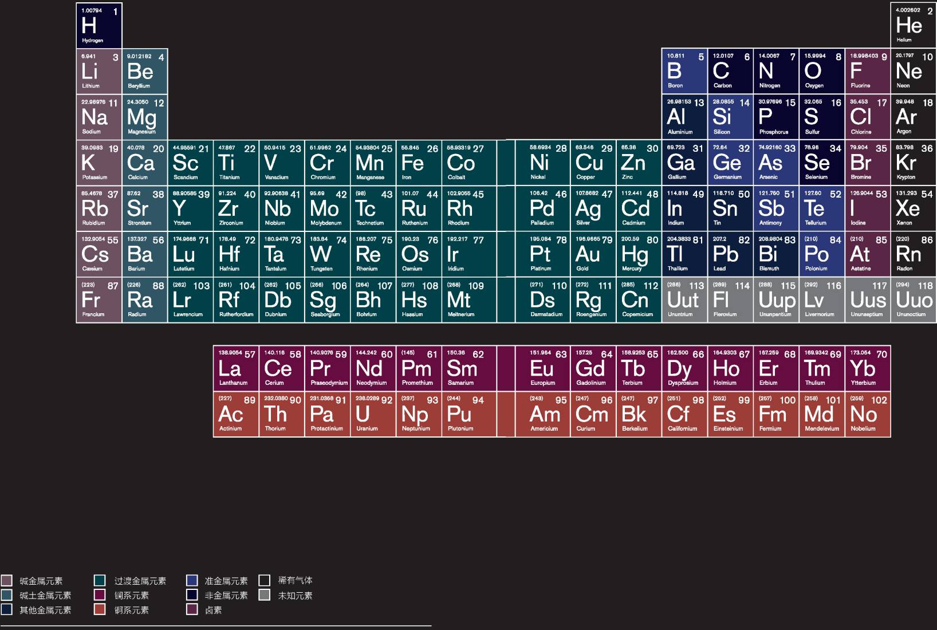Click the Chlorine (Cl) tile
The width and height of the screenshot is (937, 630).
click(x=868, y=117)
